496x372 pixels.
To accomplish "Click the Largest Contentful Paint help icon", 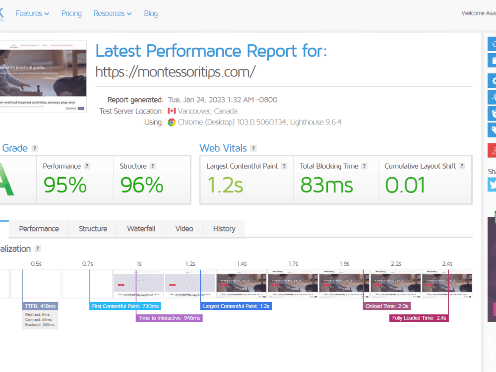I will tap(284, 166).
